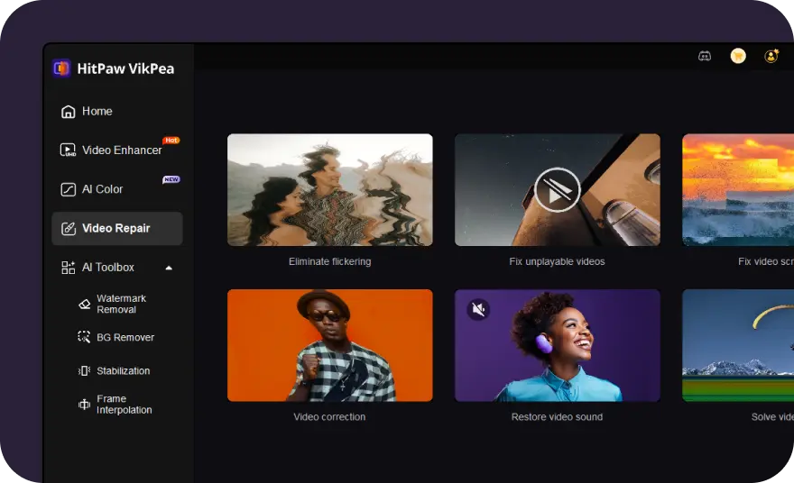Click the Video correction label
The height and width of the screenshot is (483, 794).
(x=329, y=416)
